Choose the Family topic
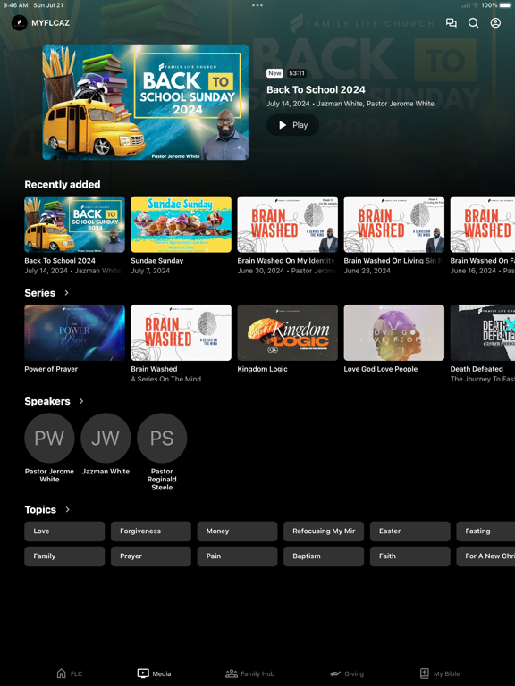This screenshot has width=515, height=686. point(64,556)
